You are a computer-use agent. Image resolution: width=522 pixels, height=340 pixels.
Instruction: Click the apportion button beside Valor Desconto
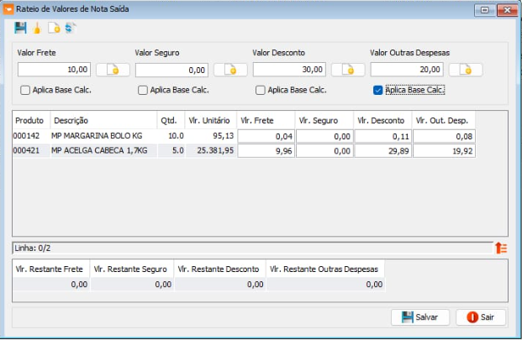point(347,70)
